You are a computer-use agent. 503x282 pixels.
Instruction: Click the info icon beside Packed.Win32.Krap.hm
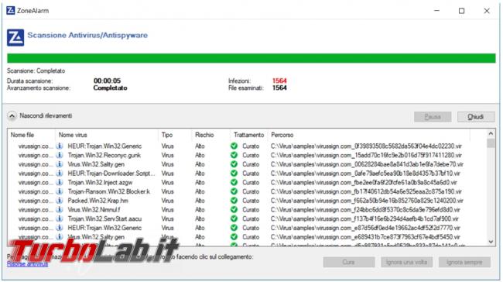[x=60, y=201]
